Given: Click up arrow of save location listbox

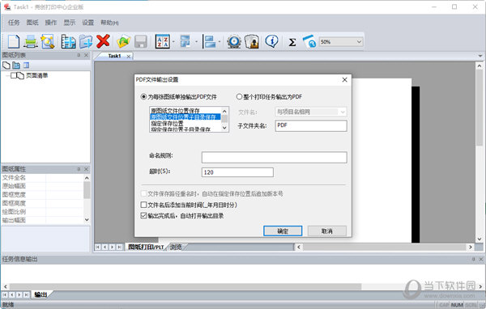Looking at the screenshot, I should [224, 111].
